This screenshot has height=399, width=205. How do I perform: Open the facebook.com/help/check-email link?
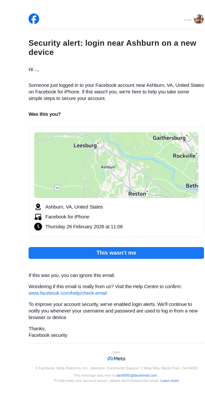(x=68, y=293)
